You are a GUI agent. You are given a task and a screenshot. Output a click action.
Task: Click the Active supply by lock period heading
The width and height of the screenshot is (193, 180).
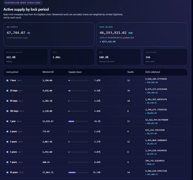click(26, 9)
